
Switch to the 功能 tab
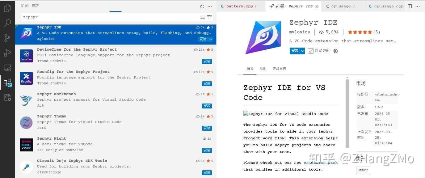[263, 69]
